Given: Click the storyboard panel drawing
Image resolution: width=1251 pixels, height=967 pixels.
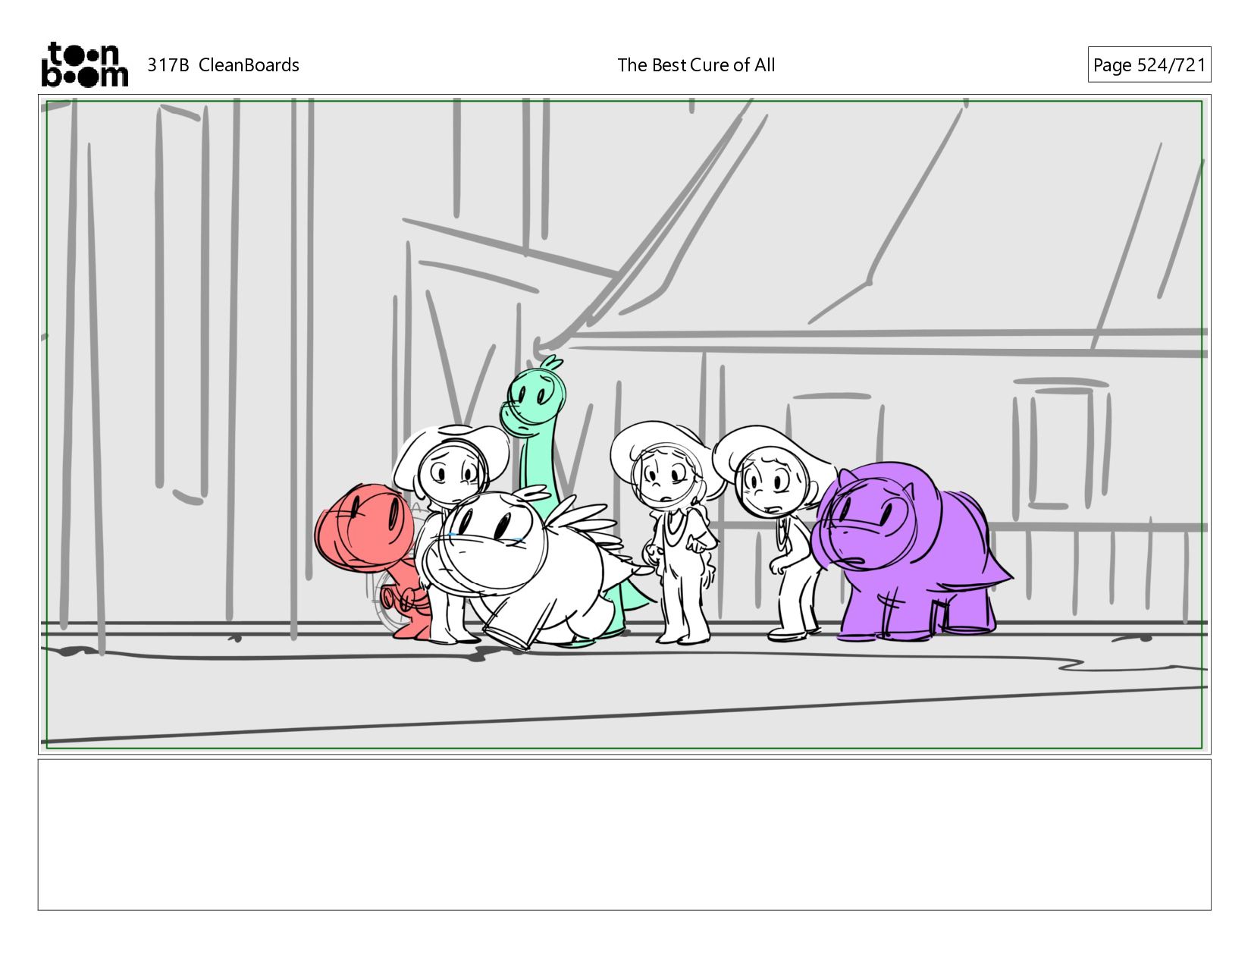Looking at the screenshot, I should point(625,425).
